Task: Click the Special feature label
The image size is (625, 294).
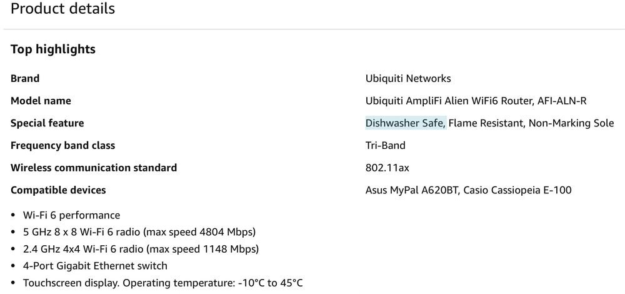Action: click(x=47, y=123)
